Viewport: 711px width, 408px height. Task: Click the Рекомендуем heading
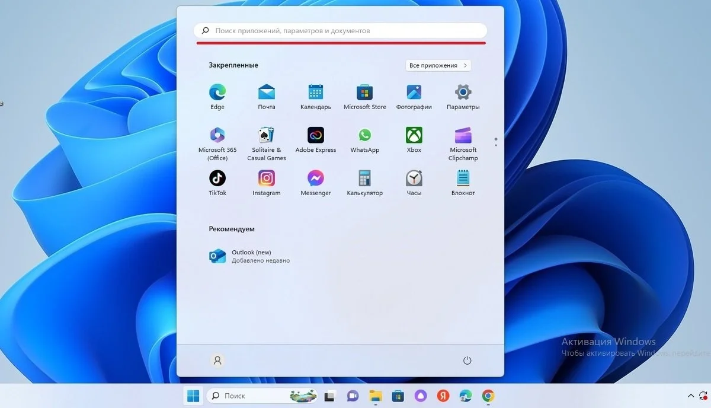(x=232, y=229)
